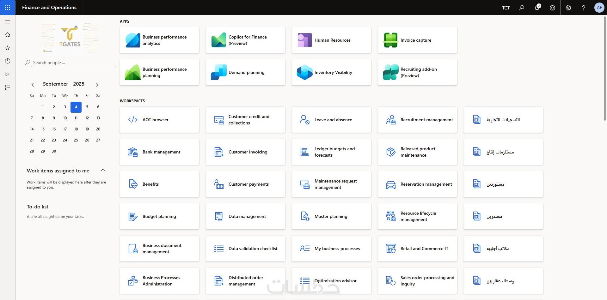Select September 4 in the calendar
This screenshot has height=300, width=607.
point(76,107)
